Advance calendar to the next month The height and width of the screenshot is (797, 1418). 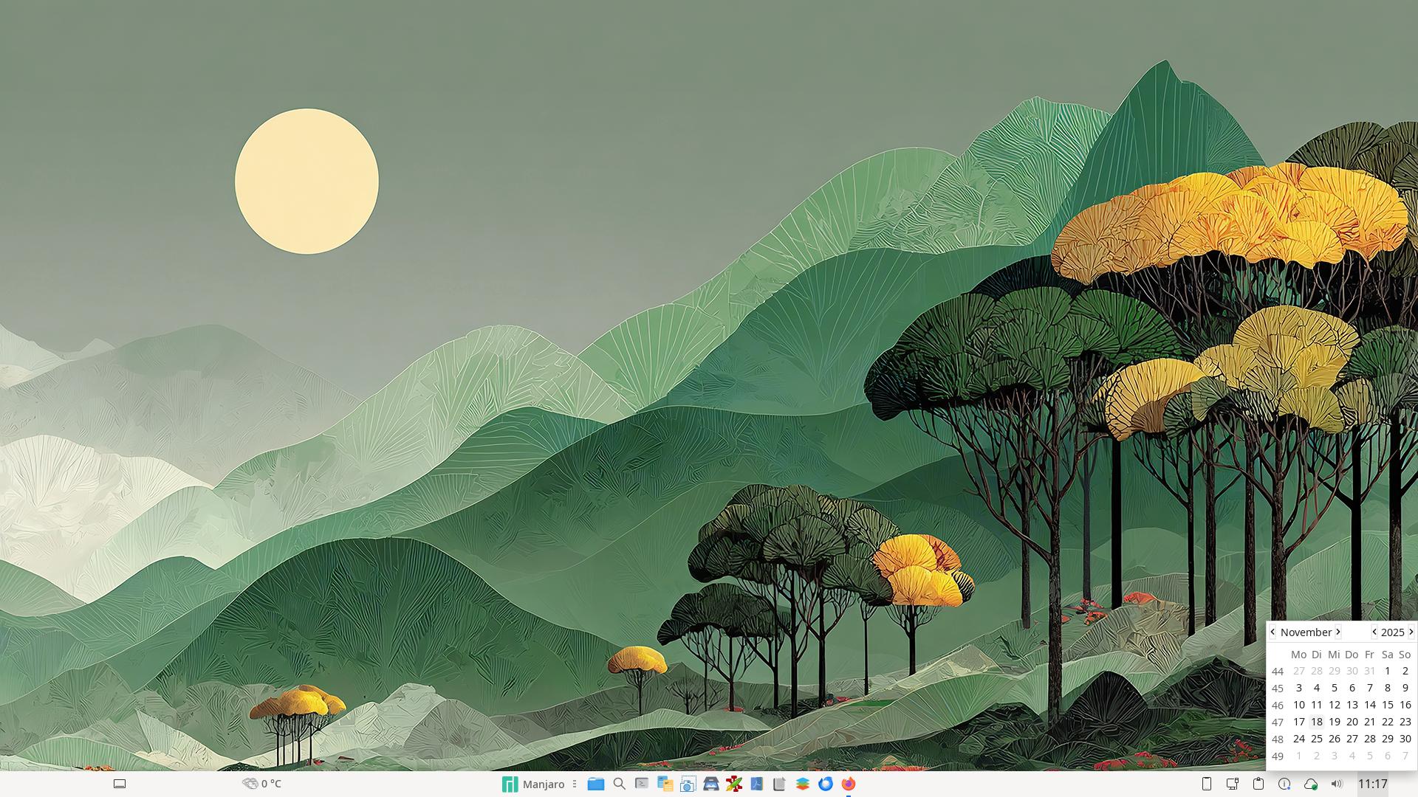[1337, 632]
